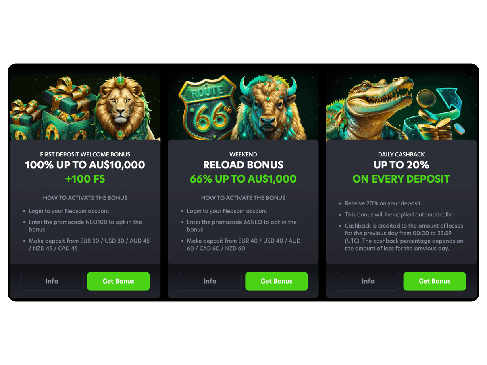Open Info for Weekend Reload Bonus
Viewport: 487px width, 365px height.
click(210, 281)
